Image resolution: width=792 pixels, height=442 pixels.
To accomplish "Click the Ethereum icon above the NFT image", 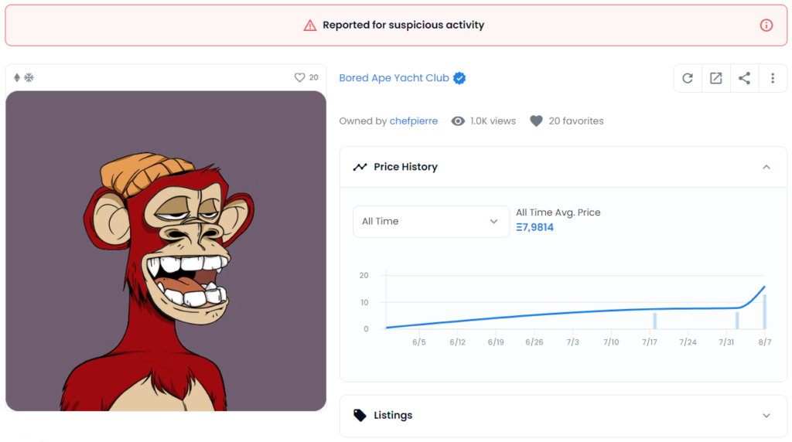I will pos(17,77).
